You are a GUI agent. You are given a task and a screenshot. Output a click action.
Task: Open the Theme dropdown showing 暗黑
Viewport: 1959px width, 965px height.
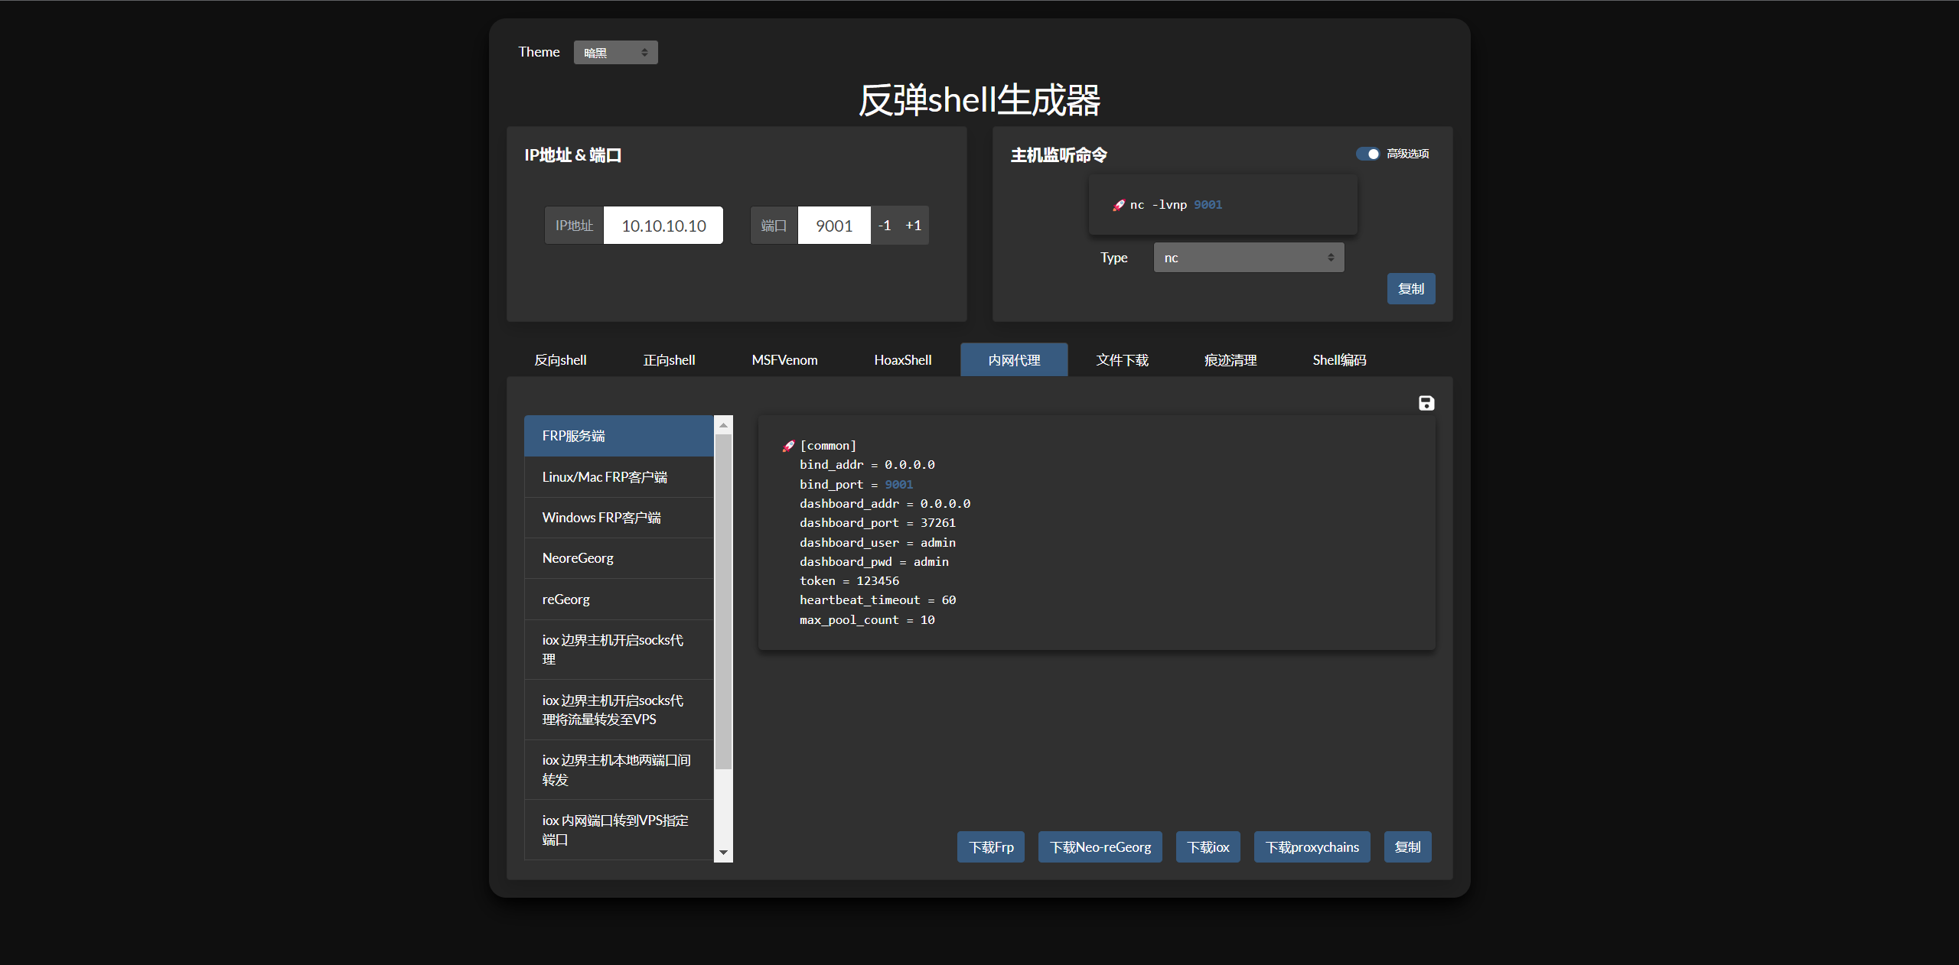click(x=615, y=52)
